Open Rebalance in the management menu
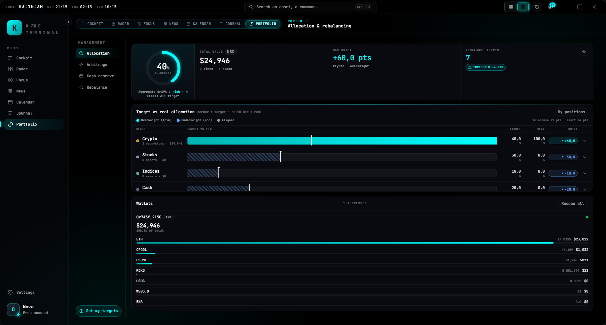 98,87
